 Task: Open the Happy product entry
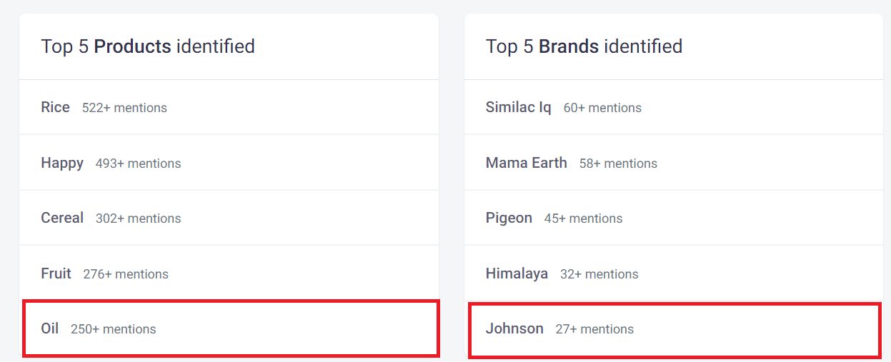[62, 163]
